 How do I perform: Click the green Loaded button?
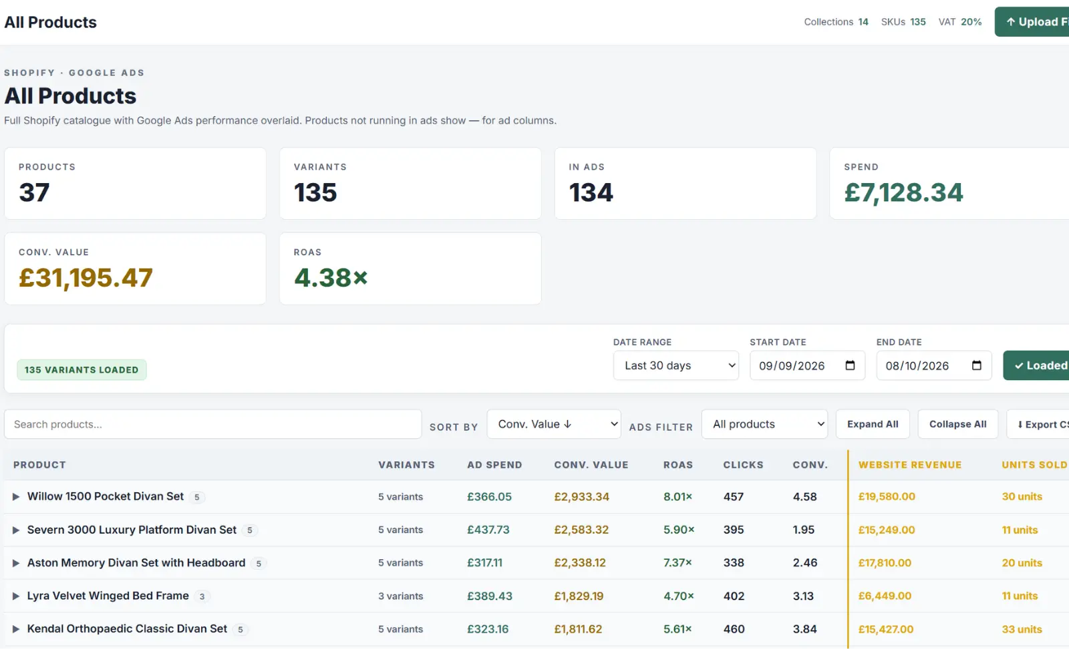1036,365
